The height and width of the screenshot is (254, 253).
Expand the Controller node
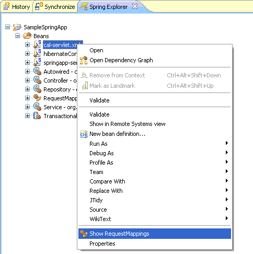point(27,80)
